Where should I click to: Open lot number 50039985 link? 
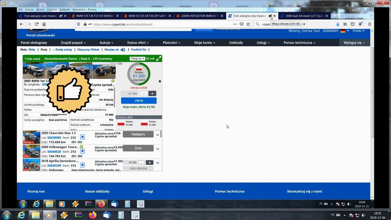pyautogui.click(x=54, y=138)
